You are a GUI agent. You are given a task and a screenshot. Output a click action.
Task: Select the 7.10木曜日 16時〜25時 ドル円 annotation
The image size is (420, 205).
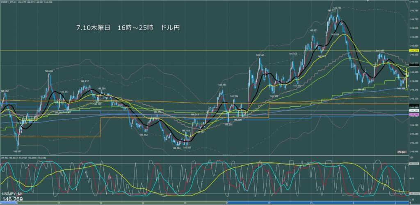coord(128,28)
